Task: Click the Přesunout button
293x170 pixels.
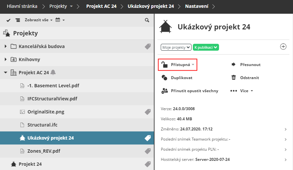Action: tap(246, 65)
